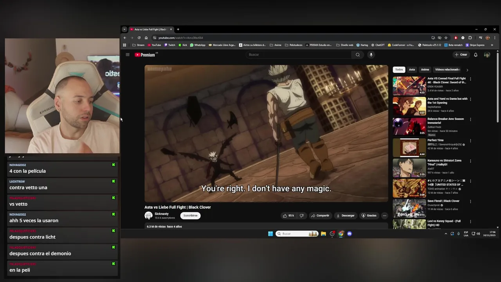Image resolution: width=501 pixels, height=282 pixels.
Task: Select the Videos relacionados filter chip
Action: point(447,70)
